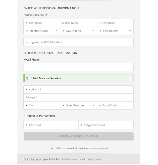Image resolution: width=158 pixels, height=165 pixels.
Task: Open the Year Of Birth dropdown
Action: 115,31
